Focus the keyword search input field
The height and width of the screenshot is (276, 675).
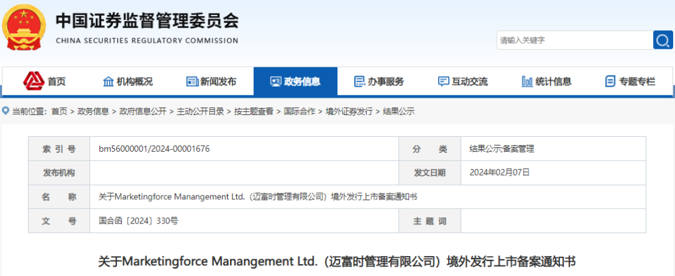(x=575, y=41)
